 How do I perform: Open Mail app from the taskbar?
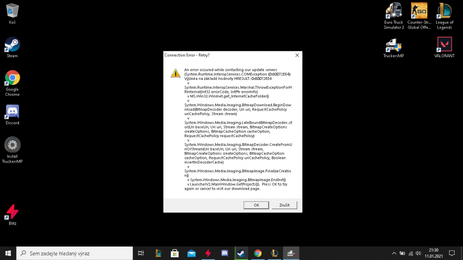point(191,253)
